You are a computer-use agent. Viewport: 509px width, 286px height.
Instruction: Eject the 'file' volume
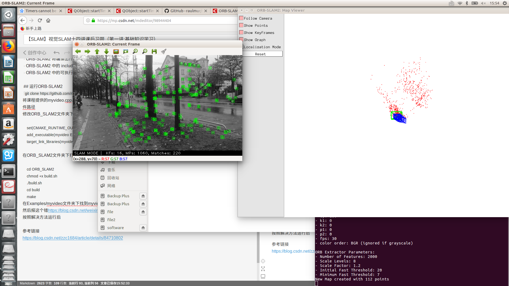click(143, 212)
